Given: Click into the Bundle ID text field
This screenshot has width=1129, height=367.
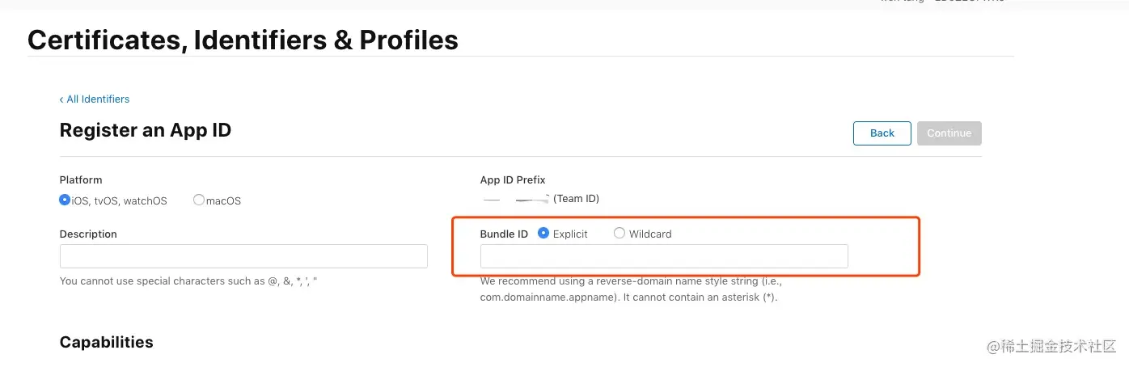Looking at the screenshot, I should point(664,256).
